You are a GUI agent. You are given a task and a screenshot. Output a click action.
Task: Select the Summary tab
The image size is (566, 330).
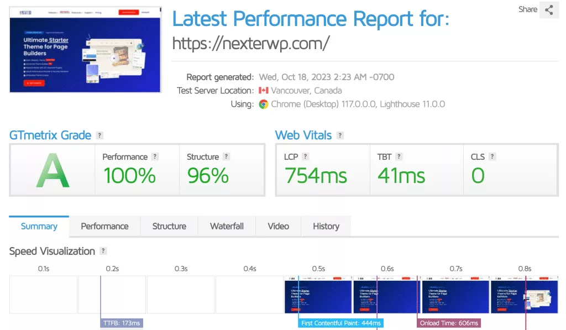pos(39,227)
